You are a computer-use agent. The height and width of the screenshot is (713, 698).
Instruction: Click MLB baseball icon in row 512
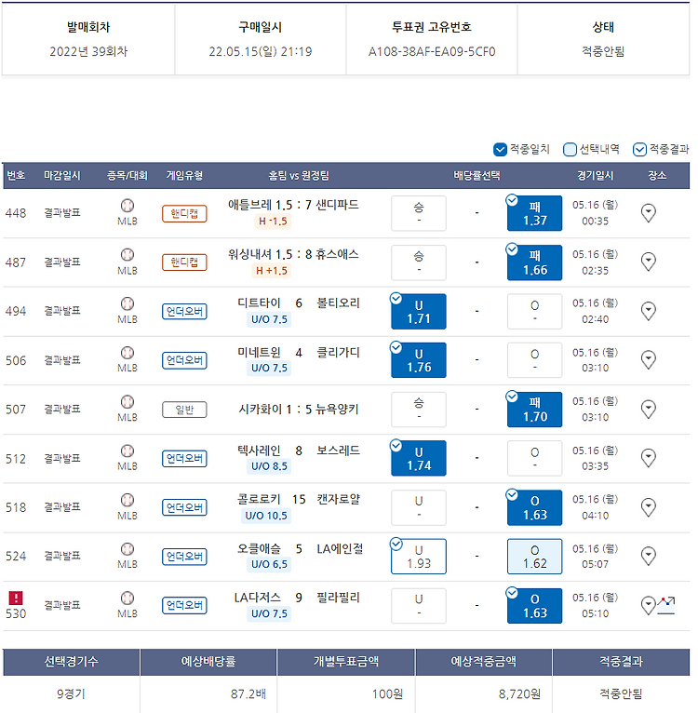pyautogui.click(x=128, y=451)
